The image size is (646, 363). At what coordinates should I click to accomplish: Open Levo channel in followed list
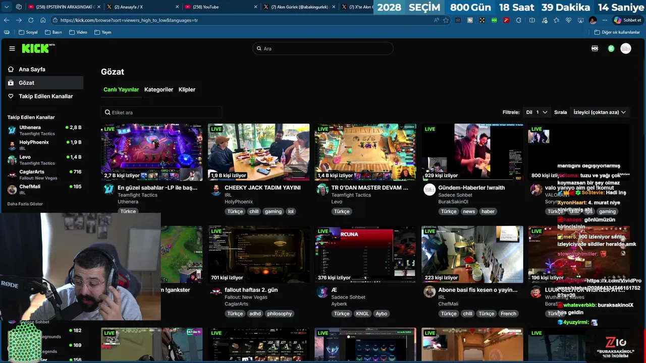coord(44,160)
